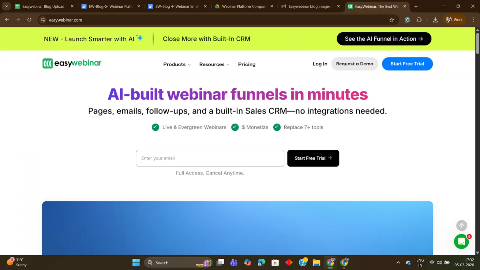Go back to the previous page
The width and height of the screenshot is (480, 270).
tap(7, 20)
